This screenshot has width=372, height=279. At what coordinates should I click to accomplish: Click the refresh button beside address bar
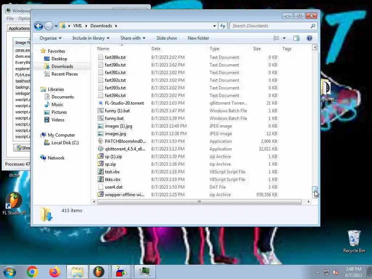pyautogui.click(x=223, y=26)
